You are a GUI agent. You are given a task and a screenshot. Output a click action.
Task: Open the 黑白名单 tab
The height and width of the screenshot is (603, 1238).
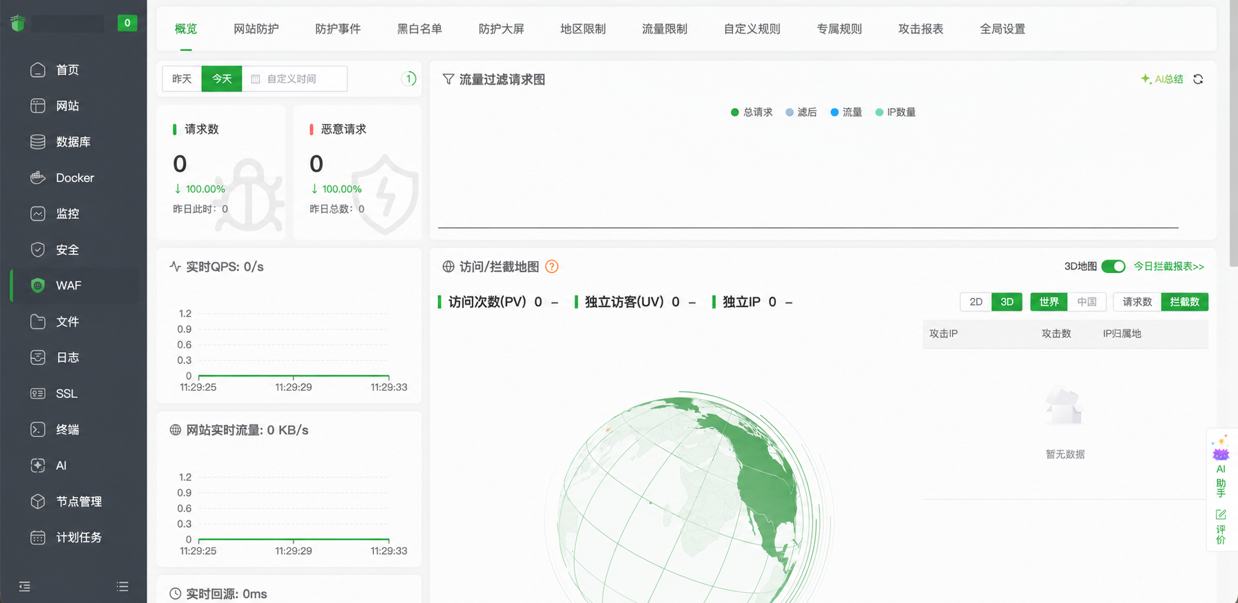point(420,29)
